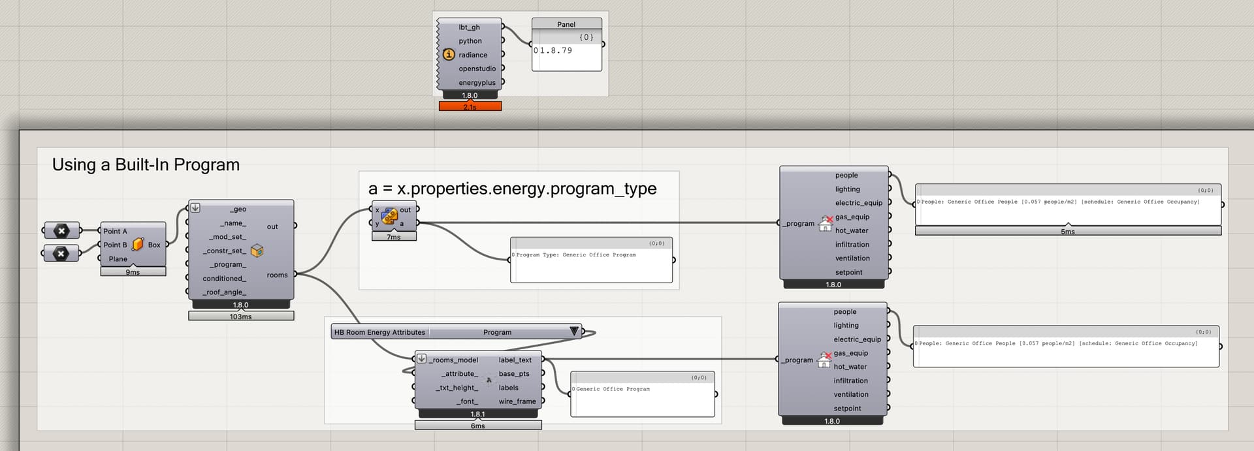Click the 103ms profiler label
This screenshot has width=1254, height=451.
(241, 317)
